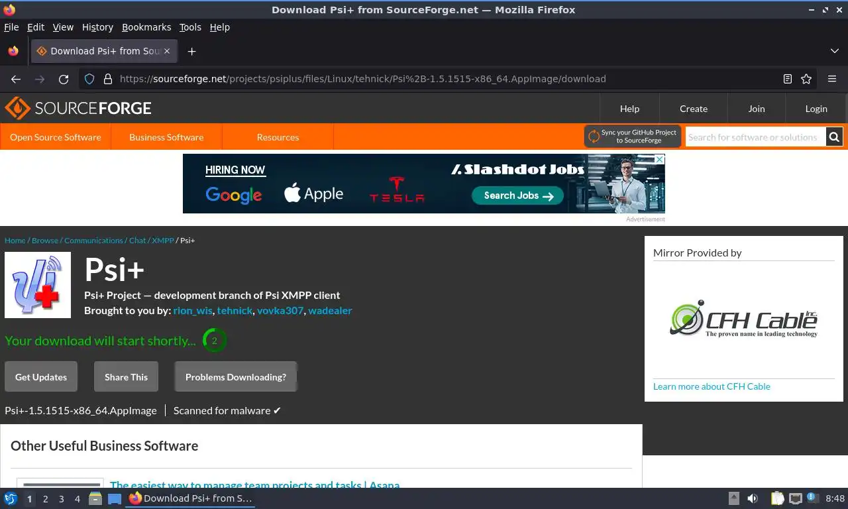Click Get Updates button
848x509 pixels.
coord(41,376)
